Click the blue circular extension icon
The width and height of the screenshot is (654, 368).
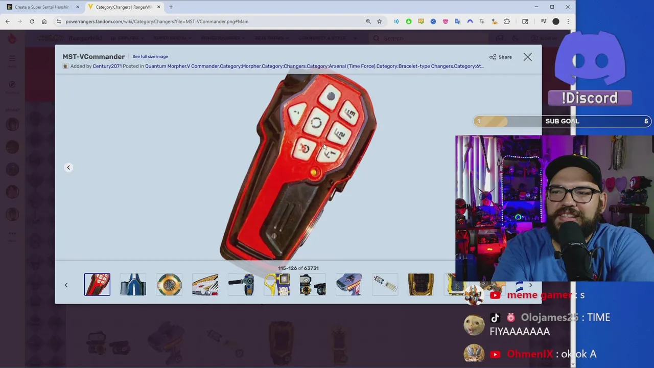tap(433, 21)
